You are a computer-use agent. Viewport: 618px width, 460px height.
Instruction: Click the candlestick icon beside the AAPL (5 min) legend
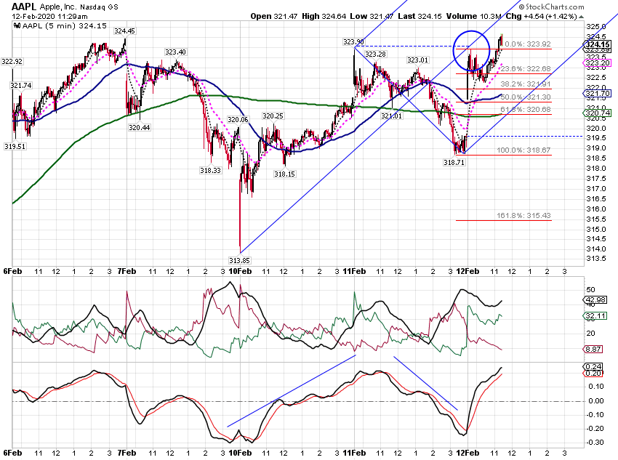[17, 26]
